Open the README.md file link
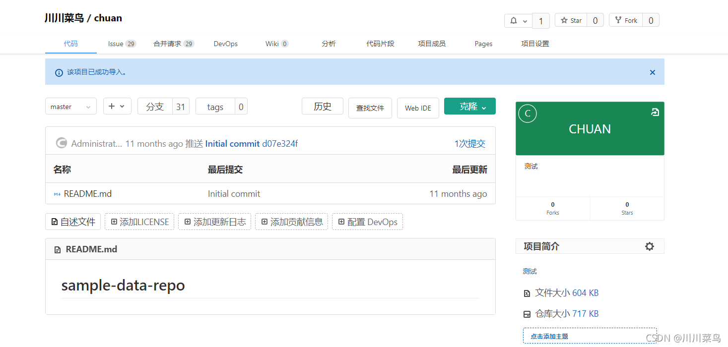Viewport: 728px width, 347px height. [x=87, y=194]
